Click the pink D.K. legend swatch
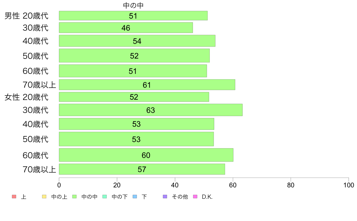357x221 pixels. (195, 197)
